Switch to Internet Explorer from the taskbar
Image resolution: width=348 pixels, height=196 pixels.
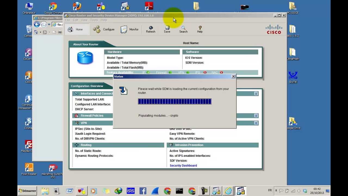(228, 191)
